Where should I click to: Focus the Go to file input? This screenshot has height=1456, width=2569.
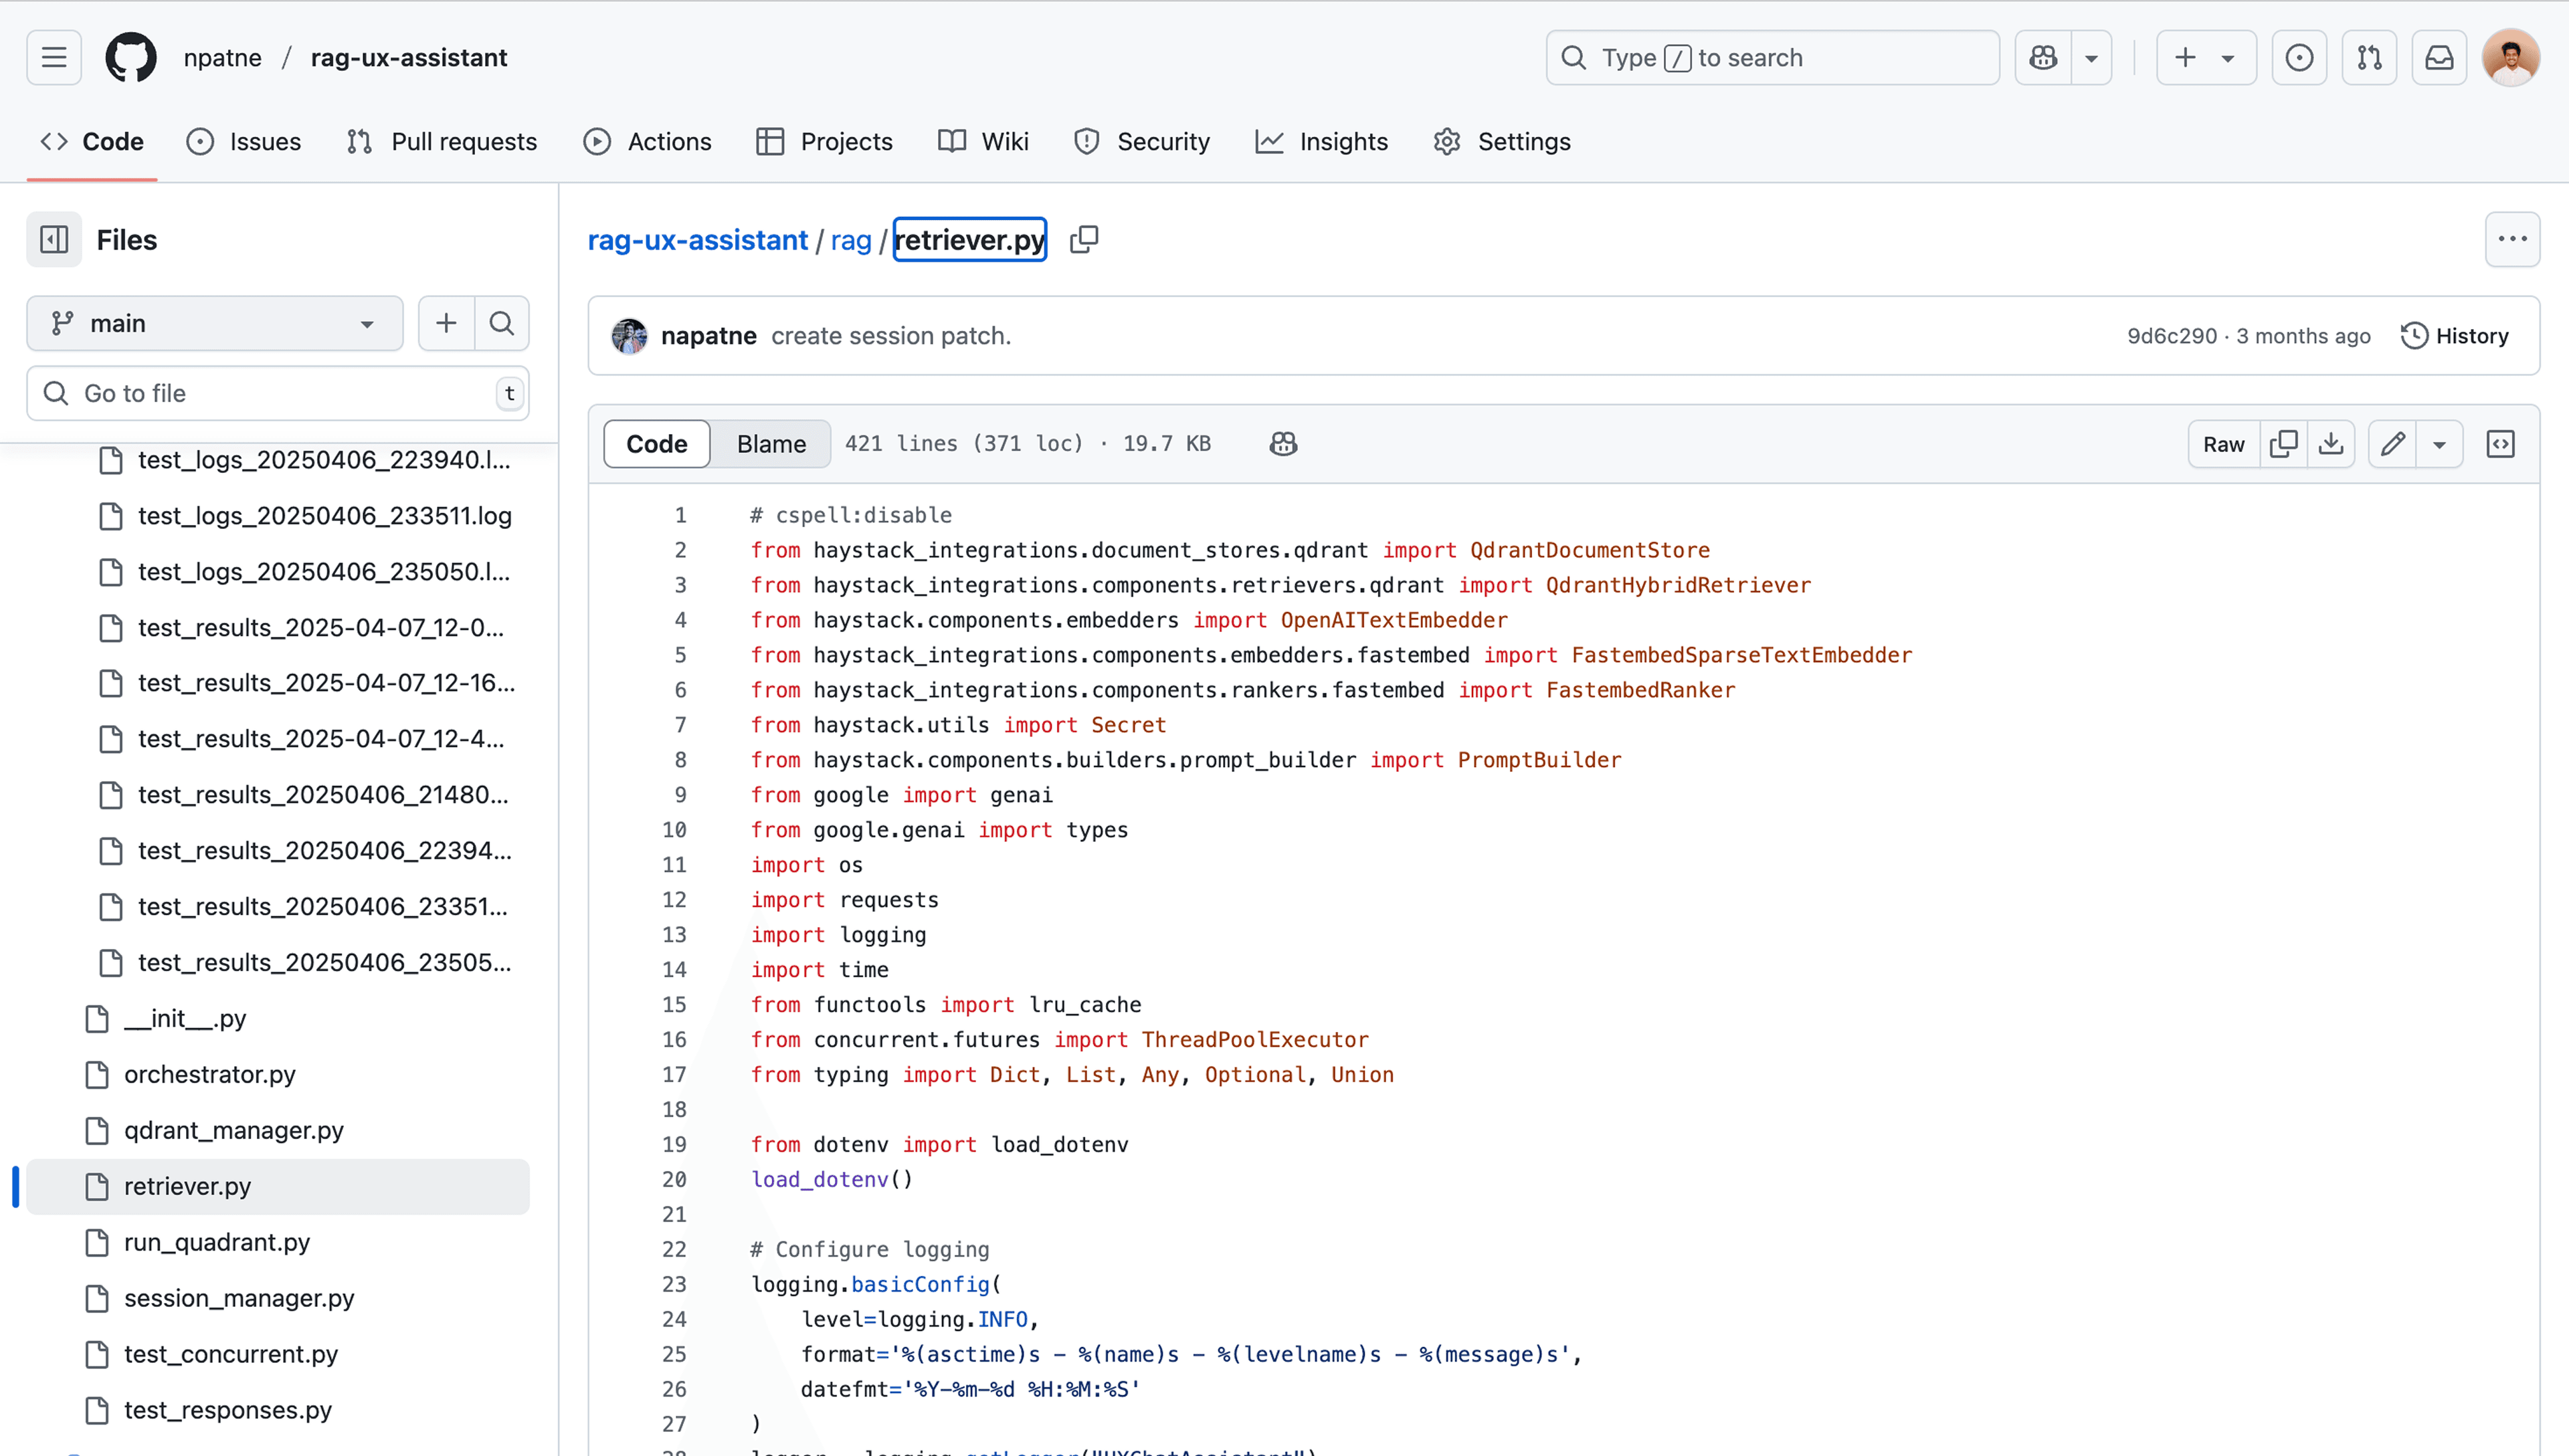coord(278,393)
